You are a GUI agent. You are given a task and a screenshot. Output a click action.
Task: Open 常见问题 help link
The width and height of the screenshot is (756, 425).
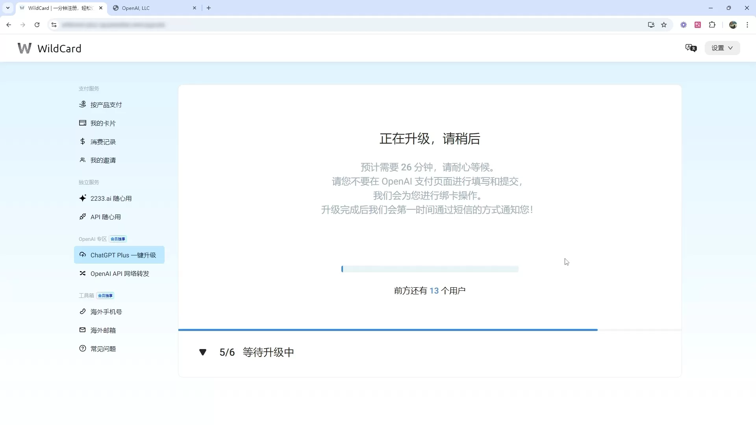click(x=97, y=349)
